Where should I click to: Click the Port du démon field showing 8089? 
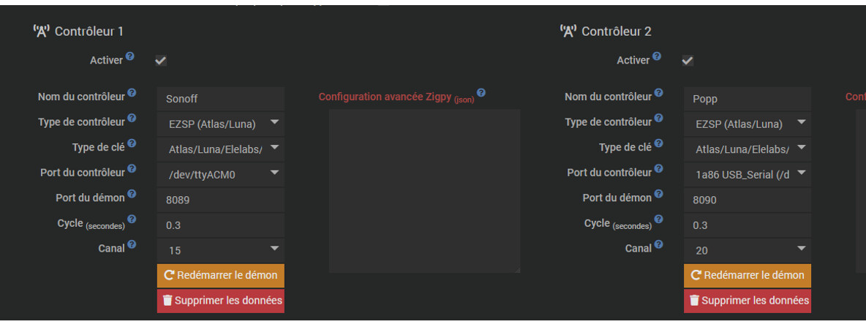[220, 200]
